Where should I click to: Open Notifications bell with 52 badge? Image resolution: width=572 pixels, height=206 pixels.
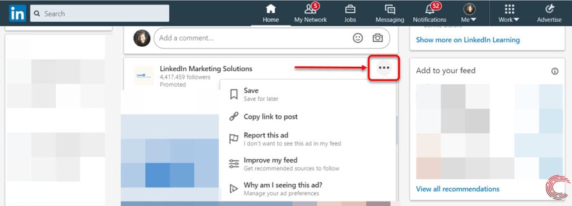point(430,13)
